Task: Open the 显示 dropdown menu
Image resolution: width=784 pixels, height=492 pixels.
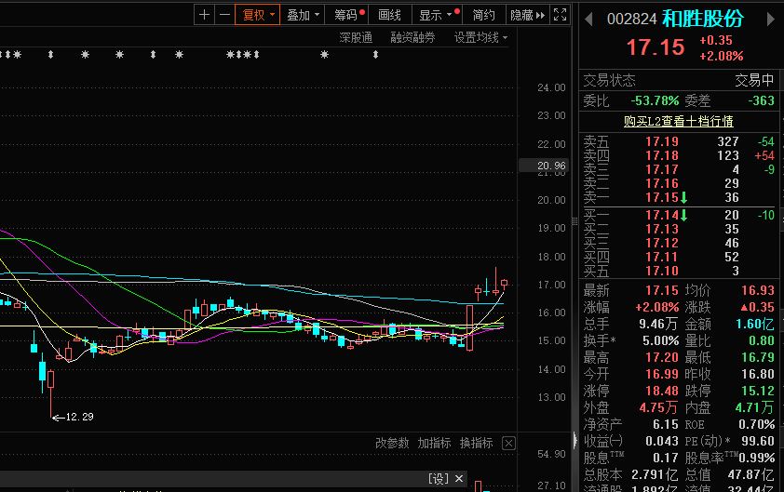Action: (437, 15)
